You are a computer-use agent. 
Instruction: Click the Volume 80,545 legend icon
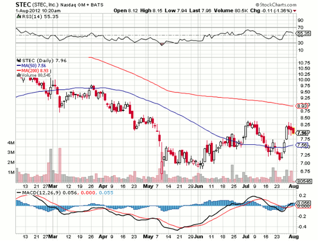(x=19, y=75)
